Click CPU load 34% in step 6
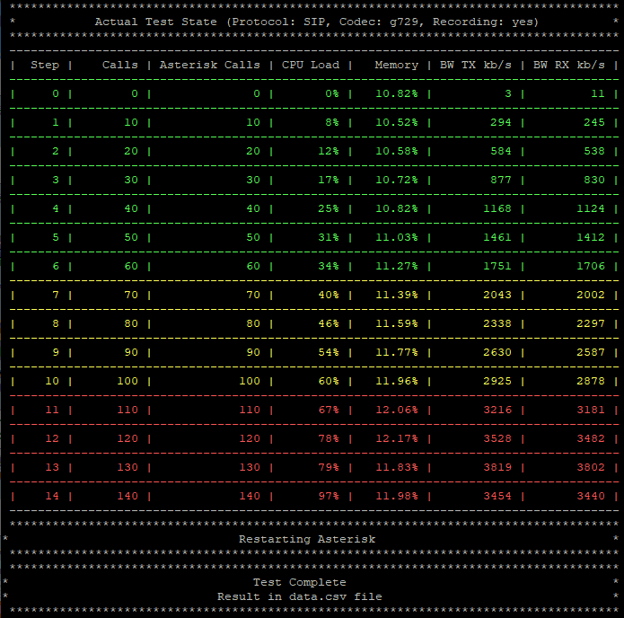The width and height of the screenshot is (624, 618). point(329,266)
